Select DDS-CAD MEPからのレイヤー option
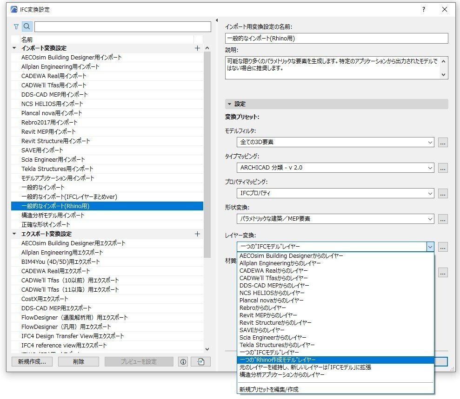The width and height of the screenshot is (460, 399). point(335,286)
